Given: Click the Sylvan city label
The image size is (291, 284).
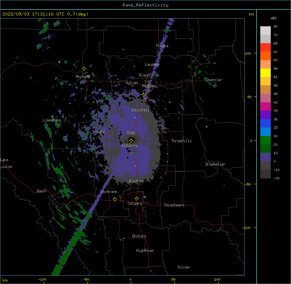Looking at the screenshot, I should coord(132,83).
